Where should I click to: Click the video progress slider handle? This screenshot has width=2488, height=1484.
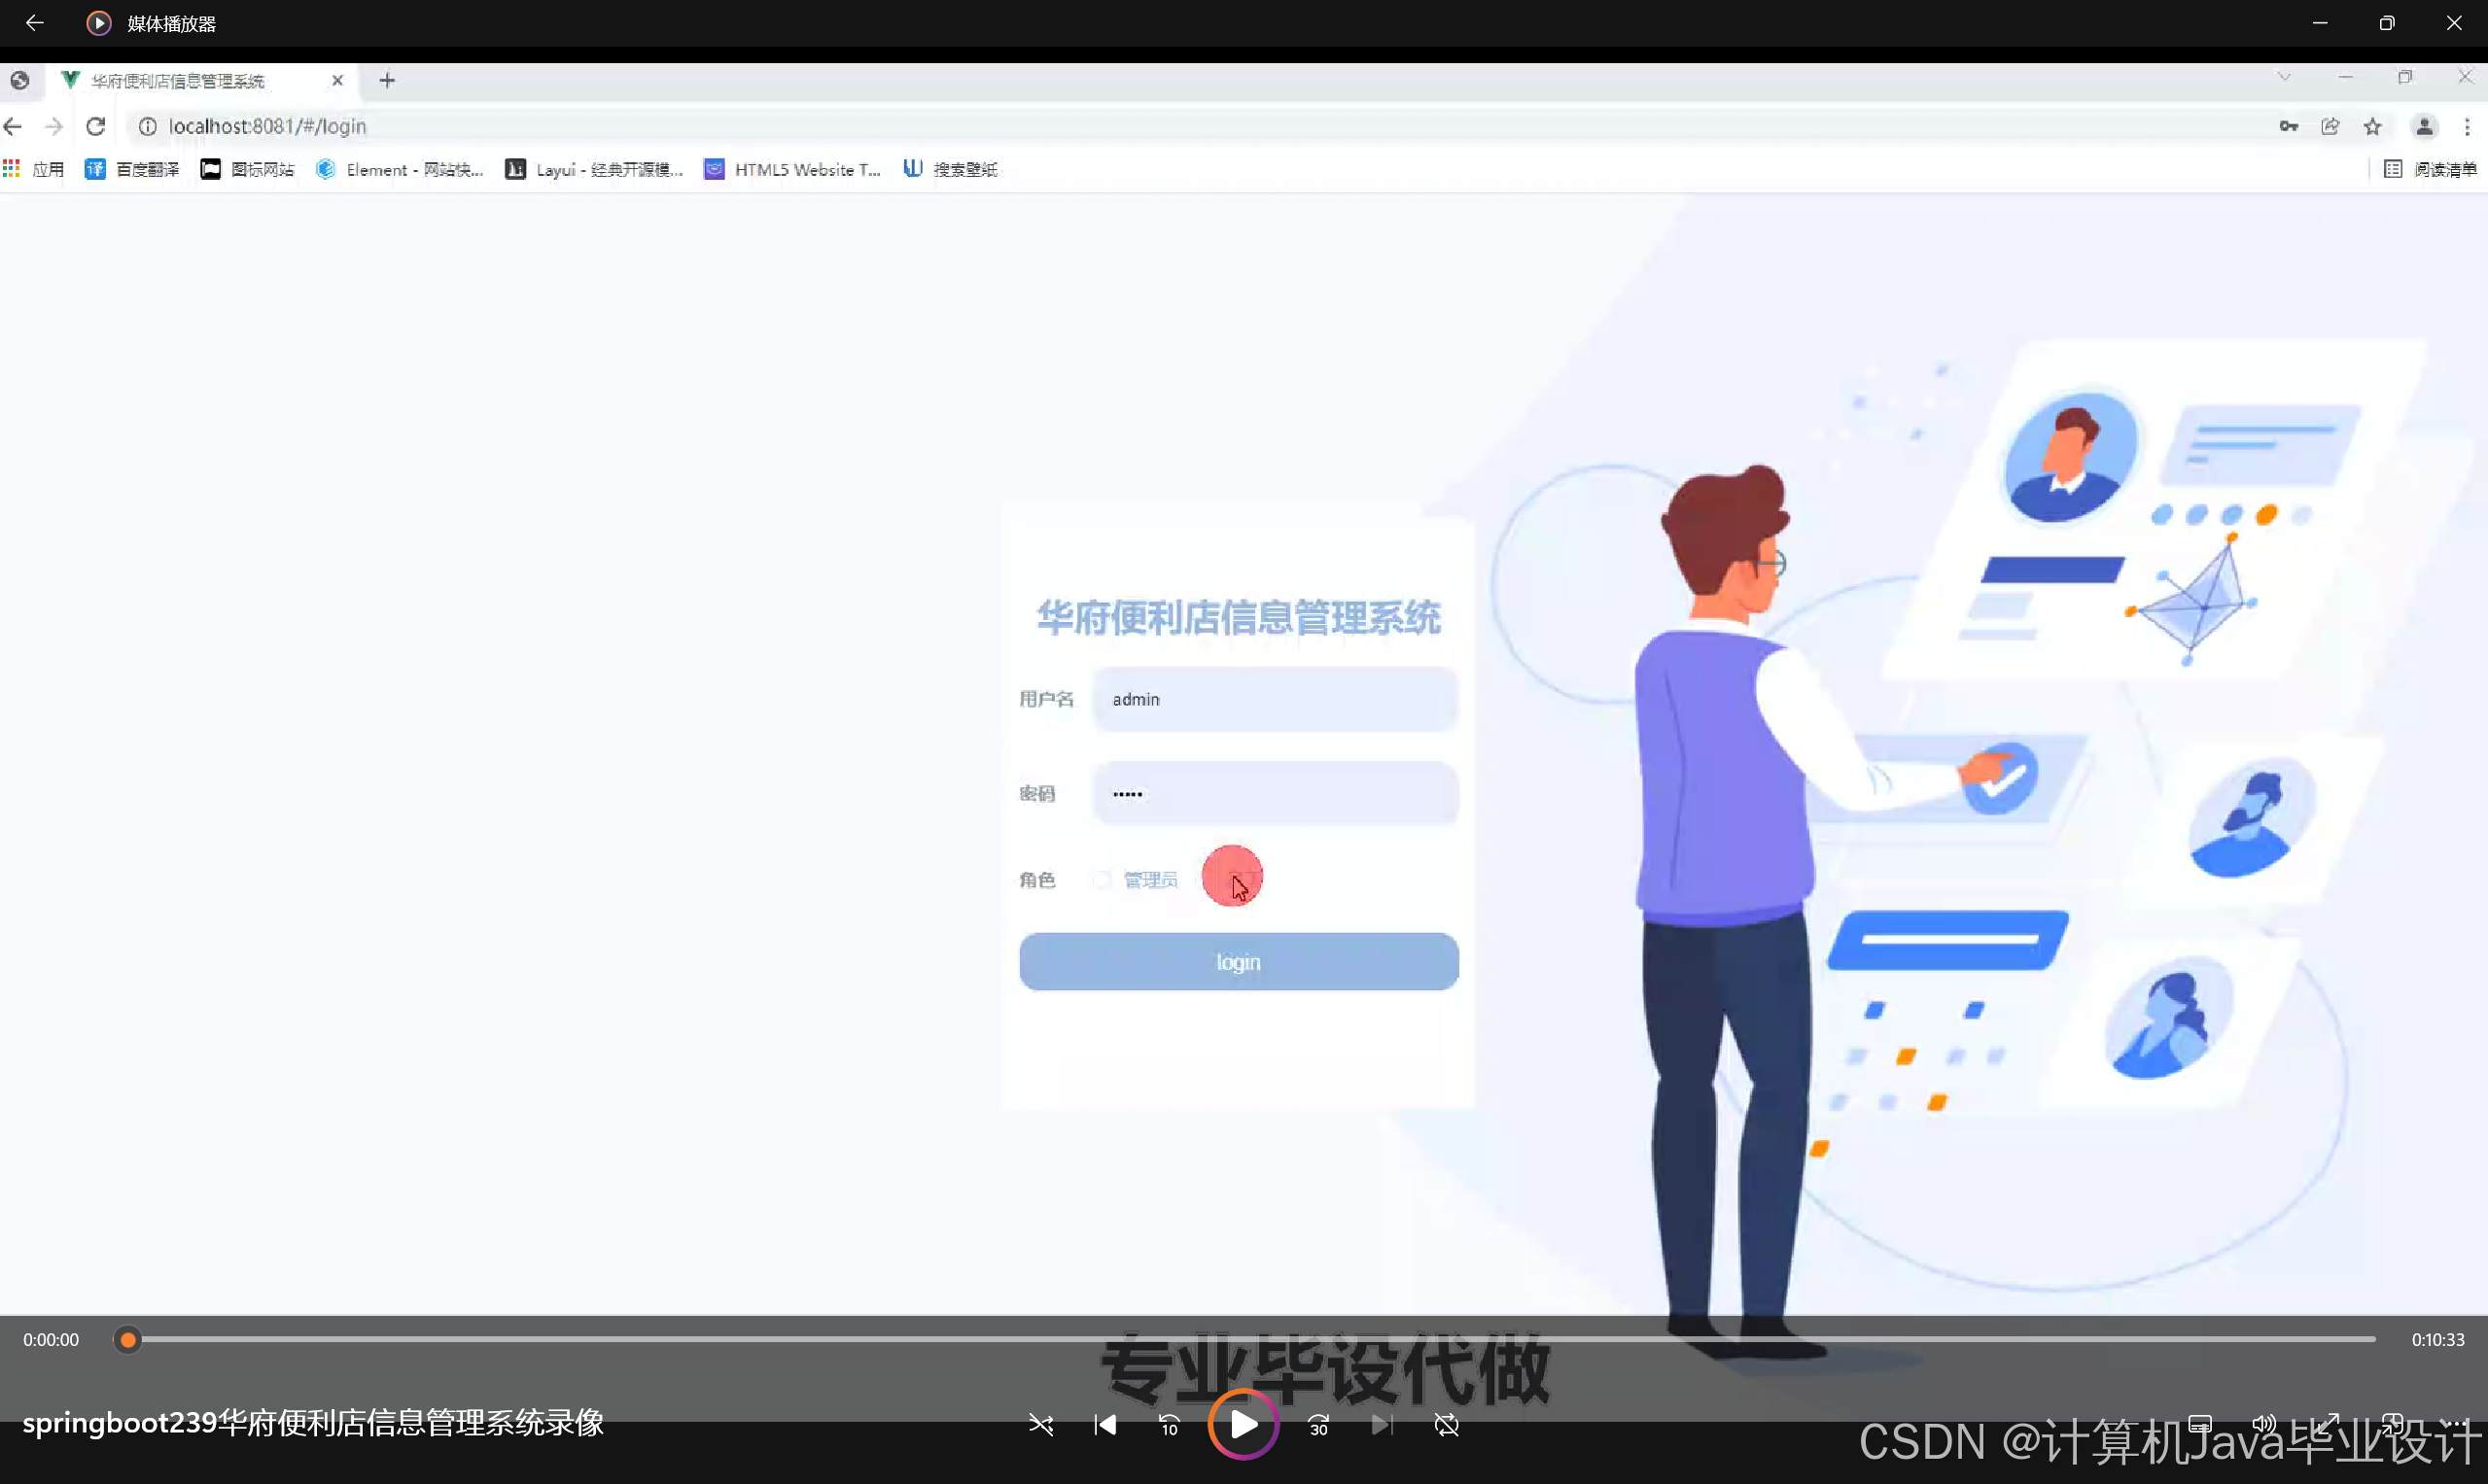pos(127,1340)
